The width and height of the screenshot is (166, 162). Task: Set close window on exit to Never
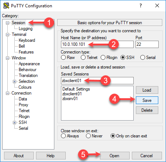point(88,136)
